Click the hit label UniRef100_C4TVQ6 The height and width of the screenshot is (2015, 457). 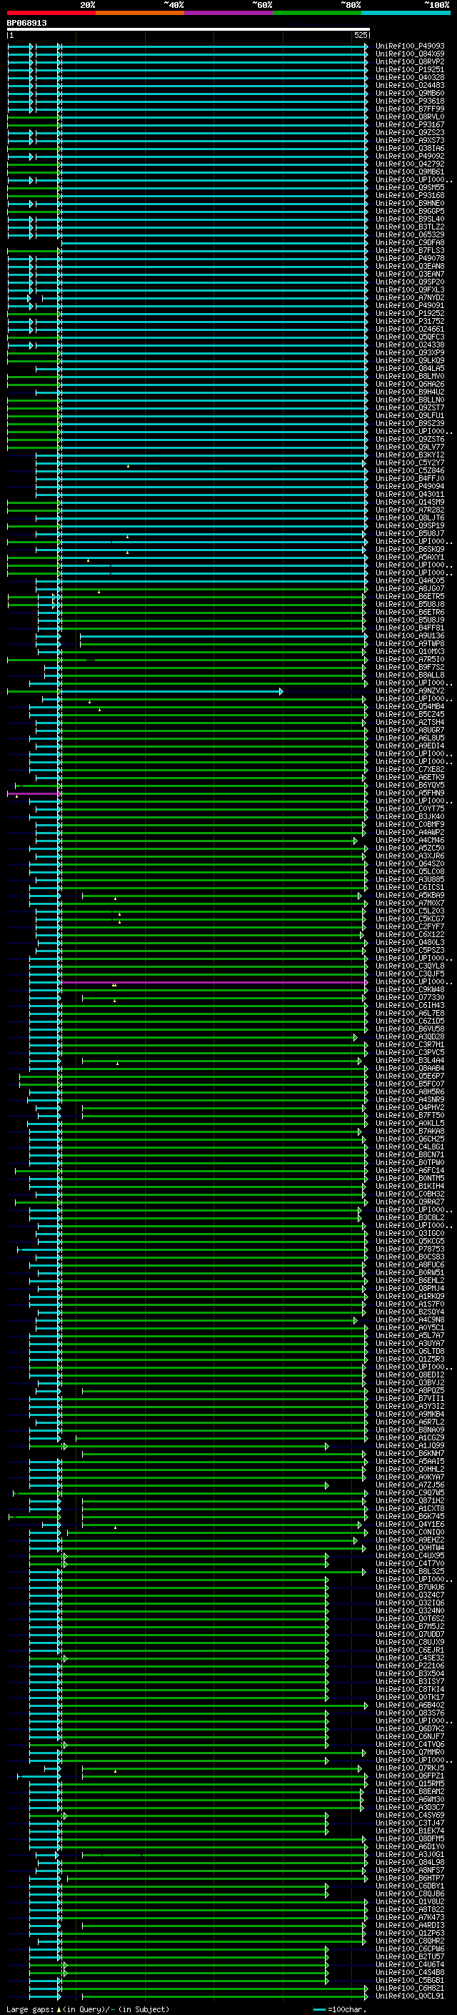click(x=410, y=1745)
